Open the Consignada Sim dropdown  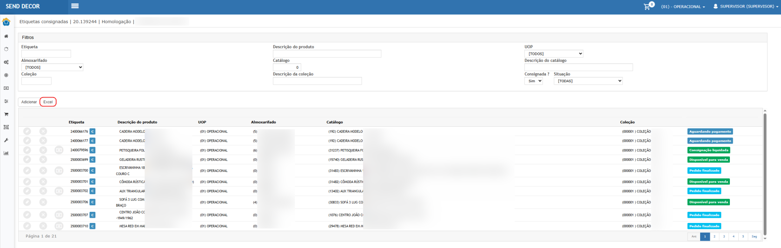tap(534, 81)
